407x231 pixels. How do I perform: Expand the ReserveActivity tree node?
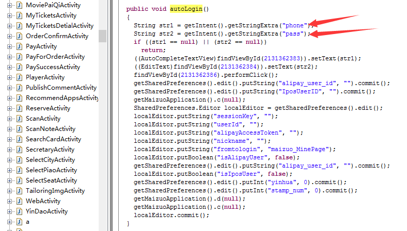coord(9,109)
